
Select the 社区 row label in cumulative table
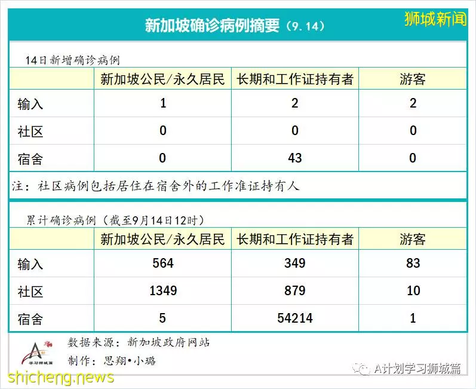[30, 292]
